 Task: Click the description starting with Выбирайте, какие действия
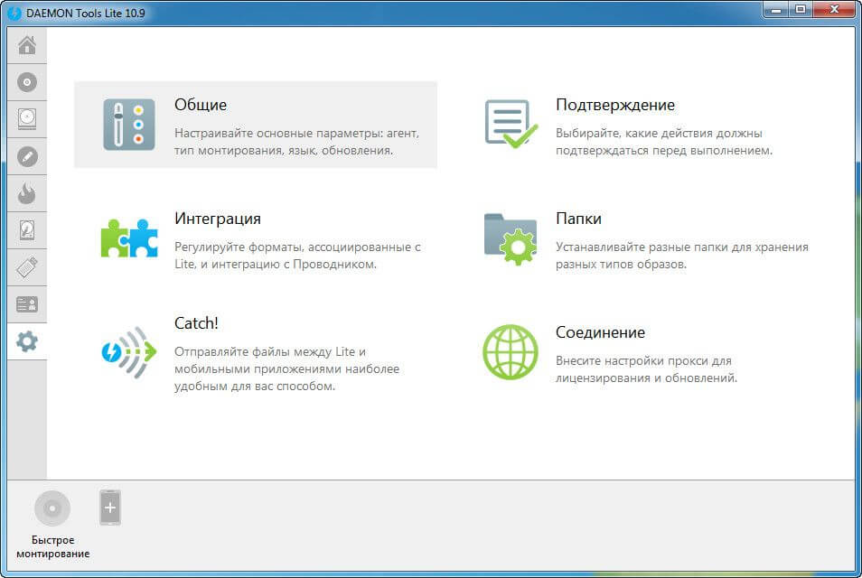pos(664,142)
